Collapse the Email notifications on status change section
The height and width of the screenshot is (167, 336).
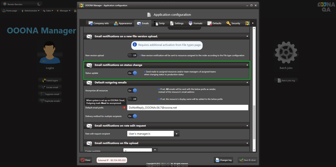pos(247,65)
